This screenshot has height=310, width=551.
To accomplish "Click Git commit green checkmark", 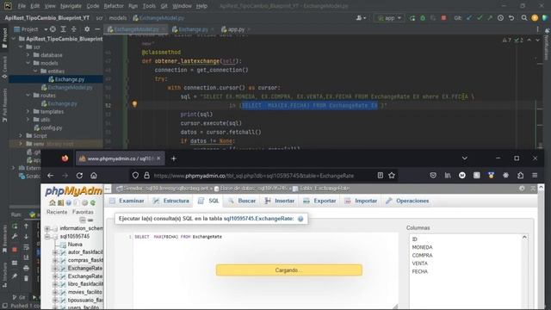I will 480,18.
